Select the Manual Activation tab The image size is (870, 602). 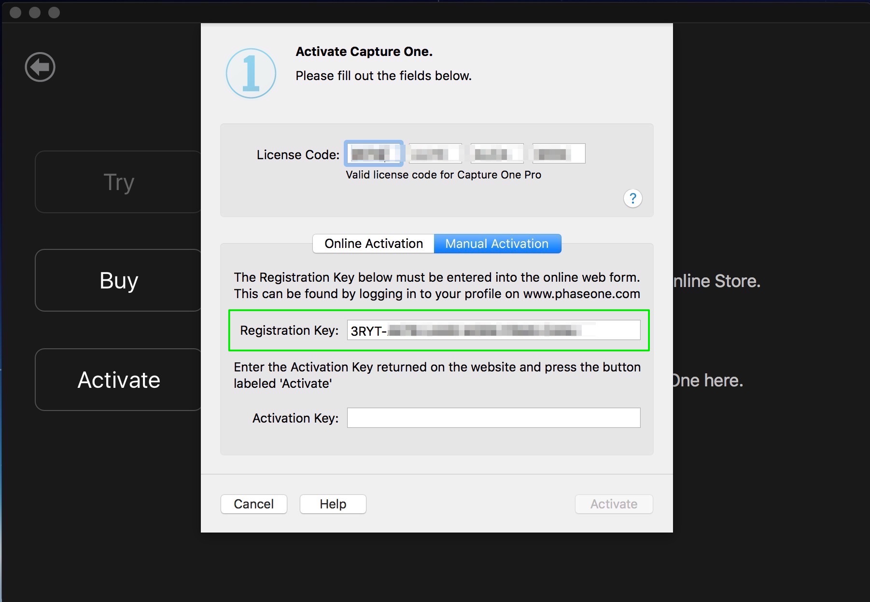coord(497,244)
